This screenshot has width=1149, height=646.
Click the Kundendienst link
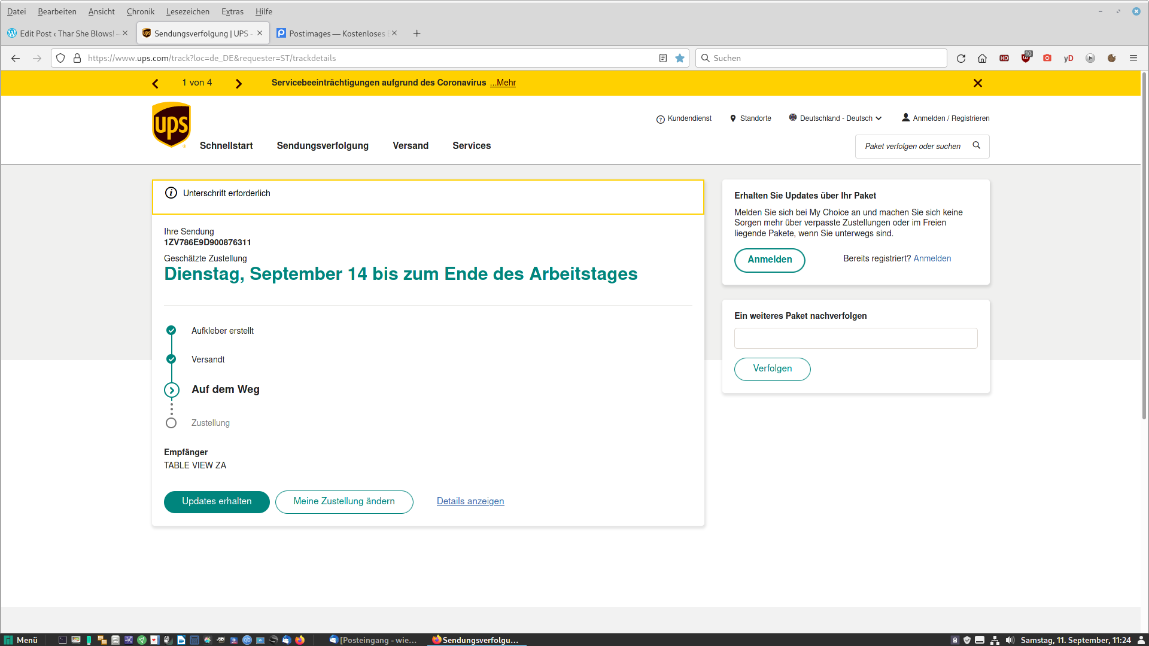click(684, 118)
